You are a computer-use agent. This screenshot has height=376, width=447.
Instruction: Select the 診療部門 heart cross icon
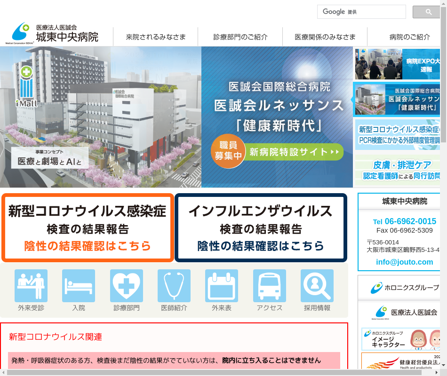click(127, 286)
